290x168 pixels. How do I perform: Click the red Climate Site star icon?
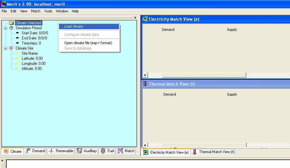(11, 48)
